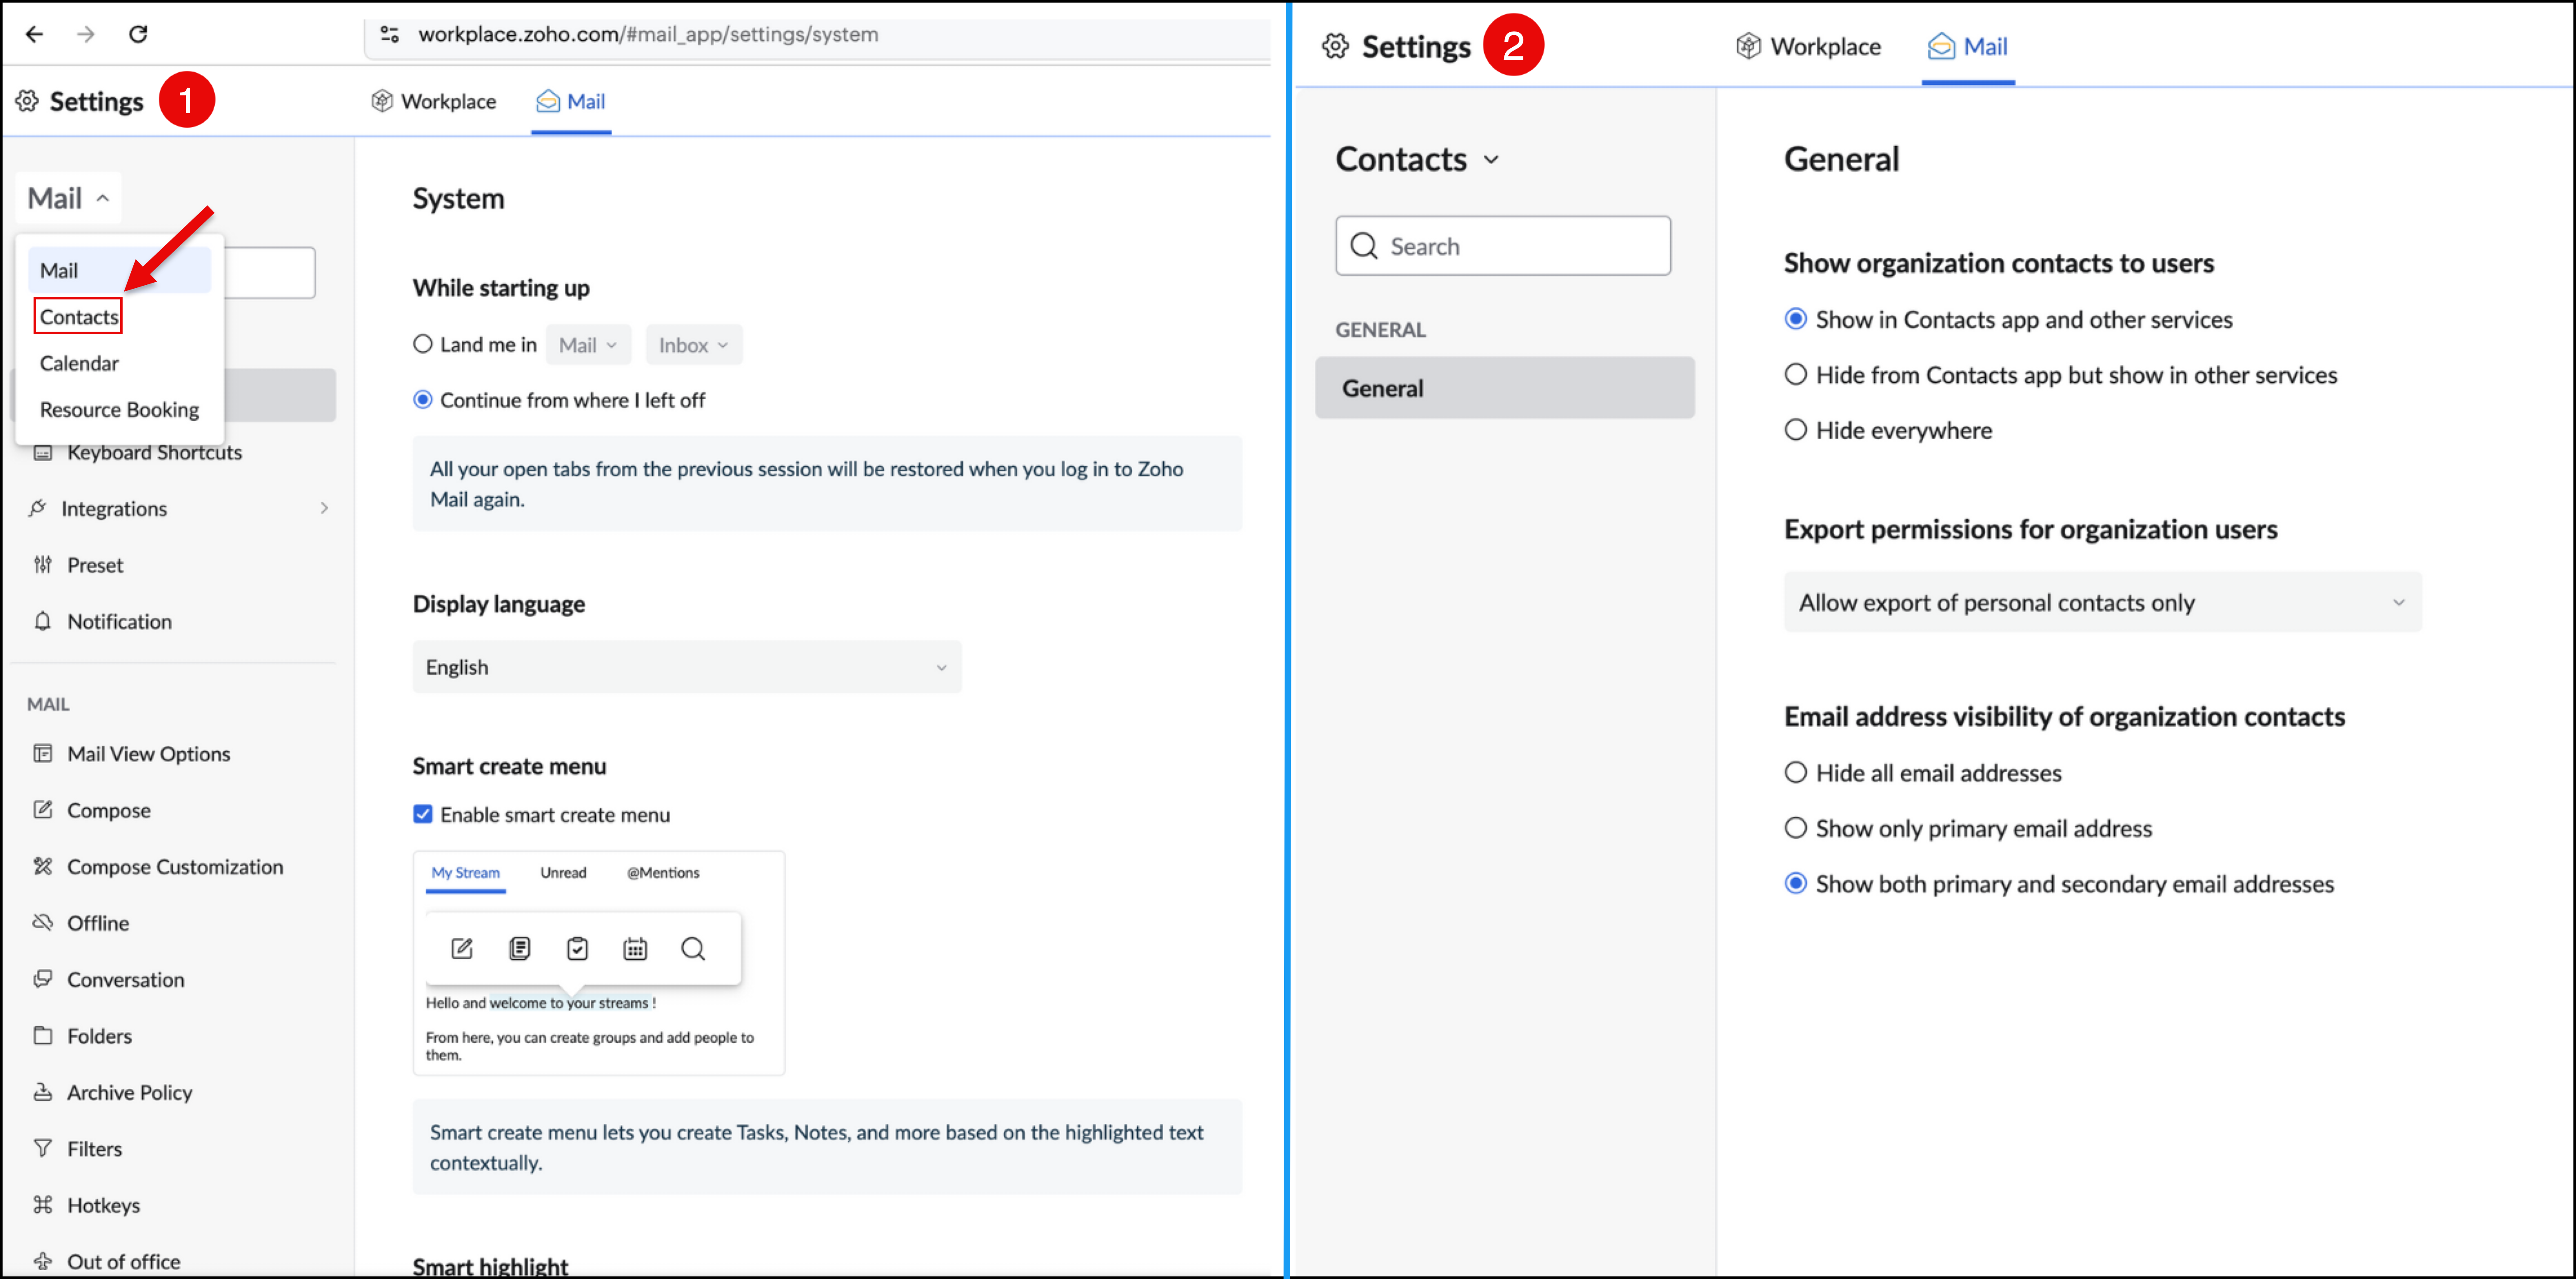Click the Contacts settings Search field
The width and height of the screenshot is (2576, 1279).
pyautogui.click(x=1503, y=246)
